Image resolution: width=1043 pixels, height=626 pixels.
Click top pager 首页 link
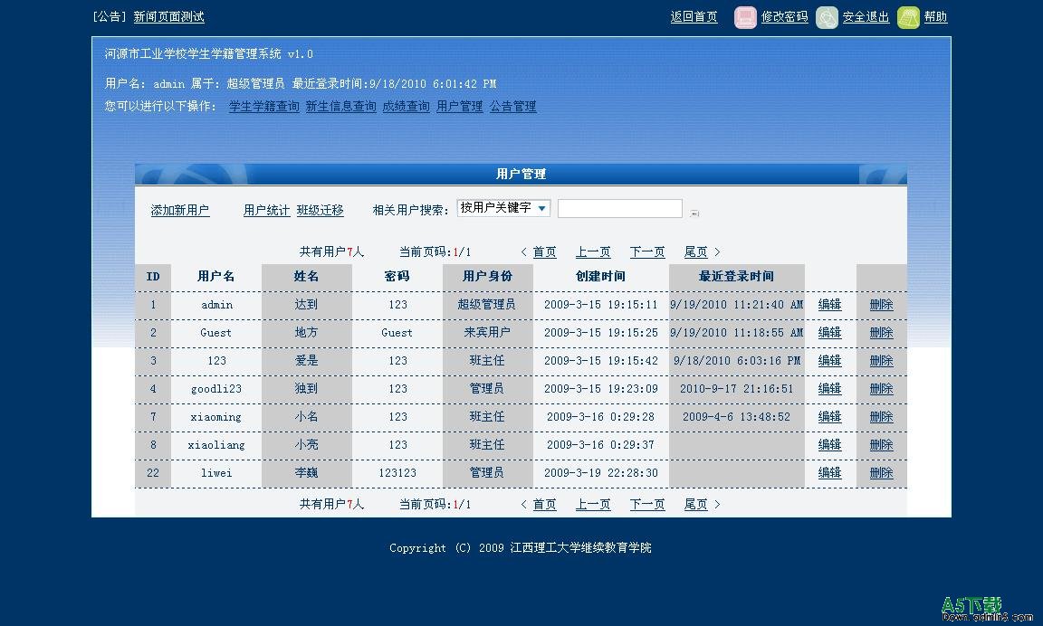pos(544,252)
